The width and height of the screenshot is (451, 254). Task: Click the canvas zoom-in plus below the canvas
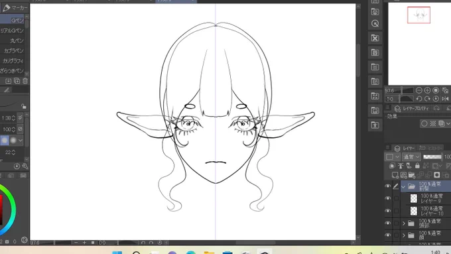tap(84, 243)
